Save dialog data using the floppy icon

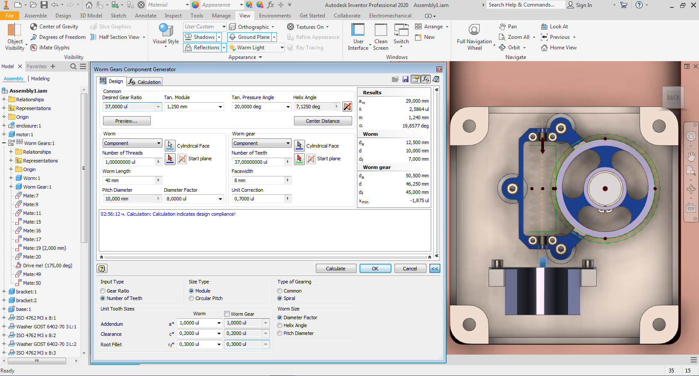click(405, 79)
